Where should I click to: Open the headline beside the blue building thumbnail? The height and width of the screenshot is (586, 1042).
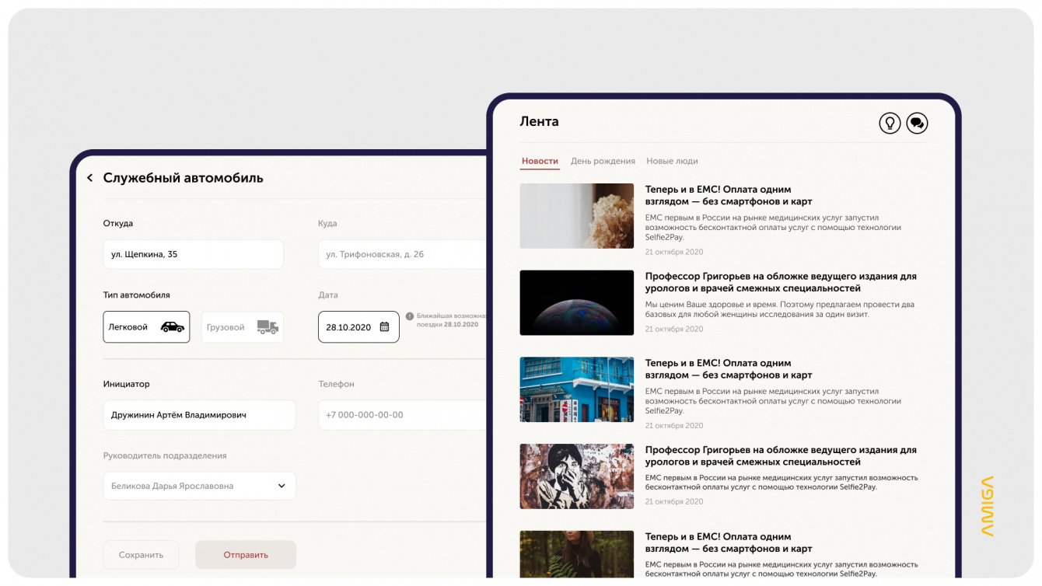(729, 369)
